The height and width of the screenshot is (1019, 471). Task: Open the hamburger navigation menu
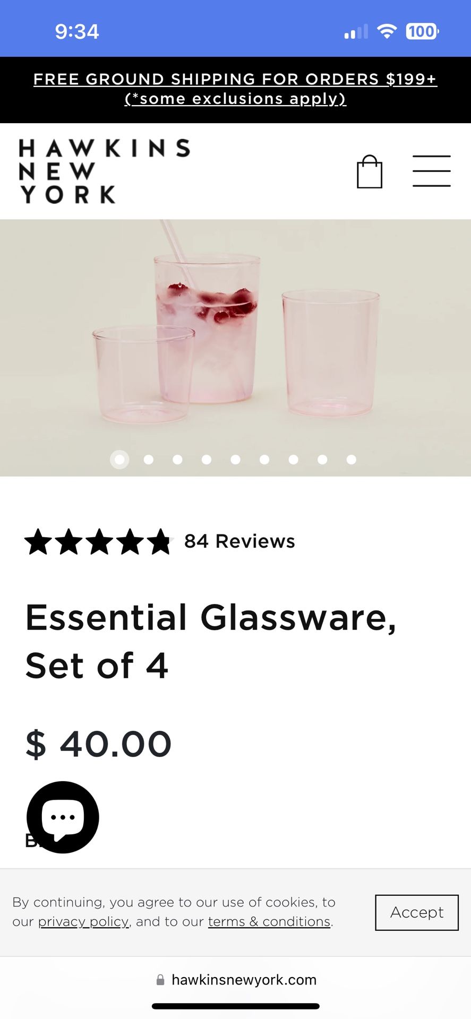(x=431, y=171)
